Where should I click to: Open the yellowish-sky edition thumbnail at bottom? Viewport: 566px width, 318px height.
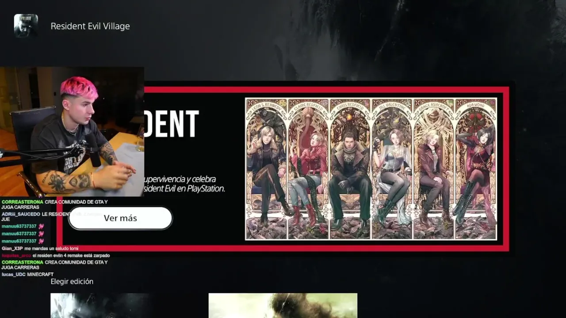pos(283,306)
